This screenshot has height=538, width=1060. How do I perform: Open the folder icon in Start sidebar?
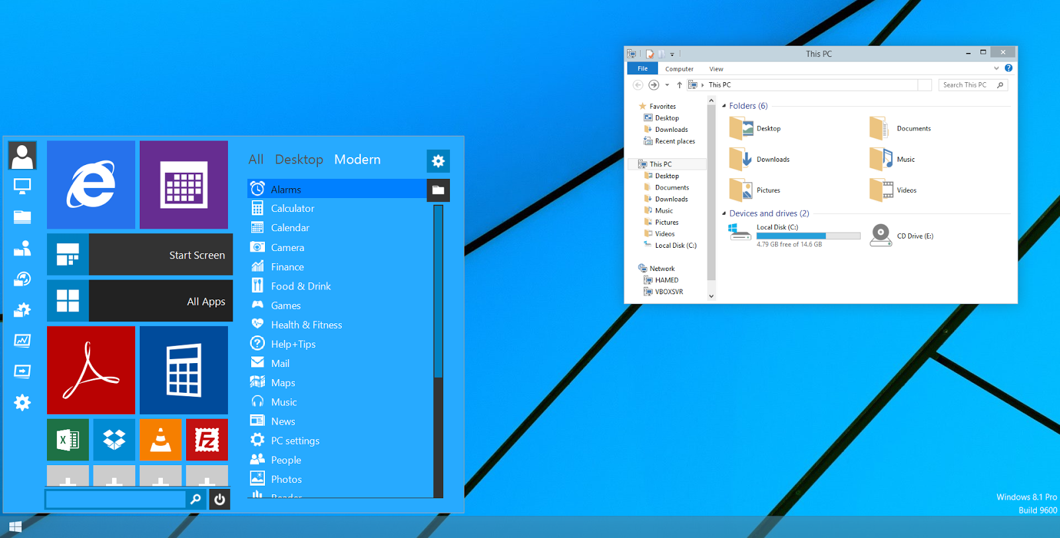click(22, 217)
